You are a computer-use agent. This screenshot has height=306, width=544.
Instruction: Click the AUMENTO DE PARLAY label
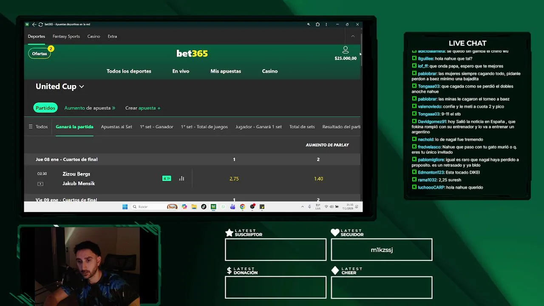tap(327, 145)
